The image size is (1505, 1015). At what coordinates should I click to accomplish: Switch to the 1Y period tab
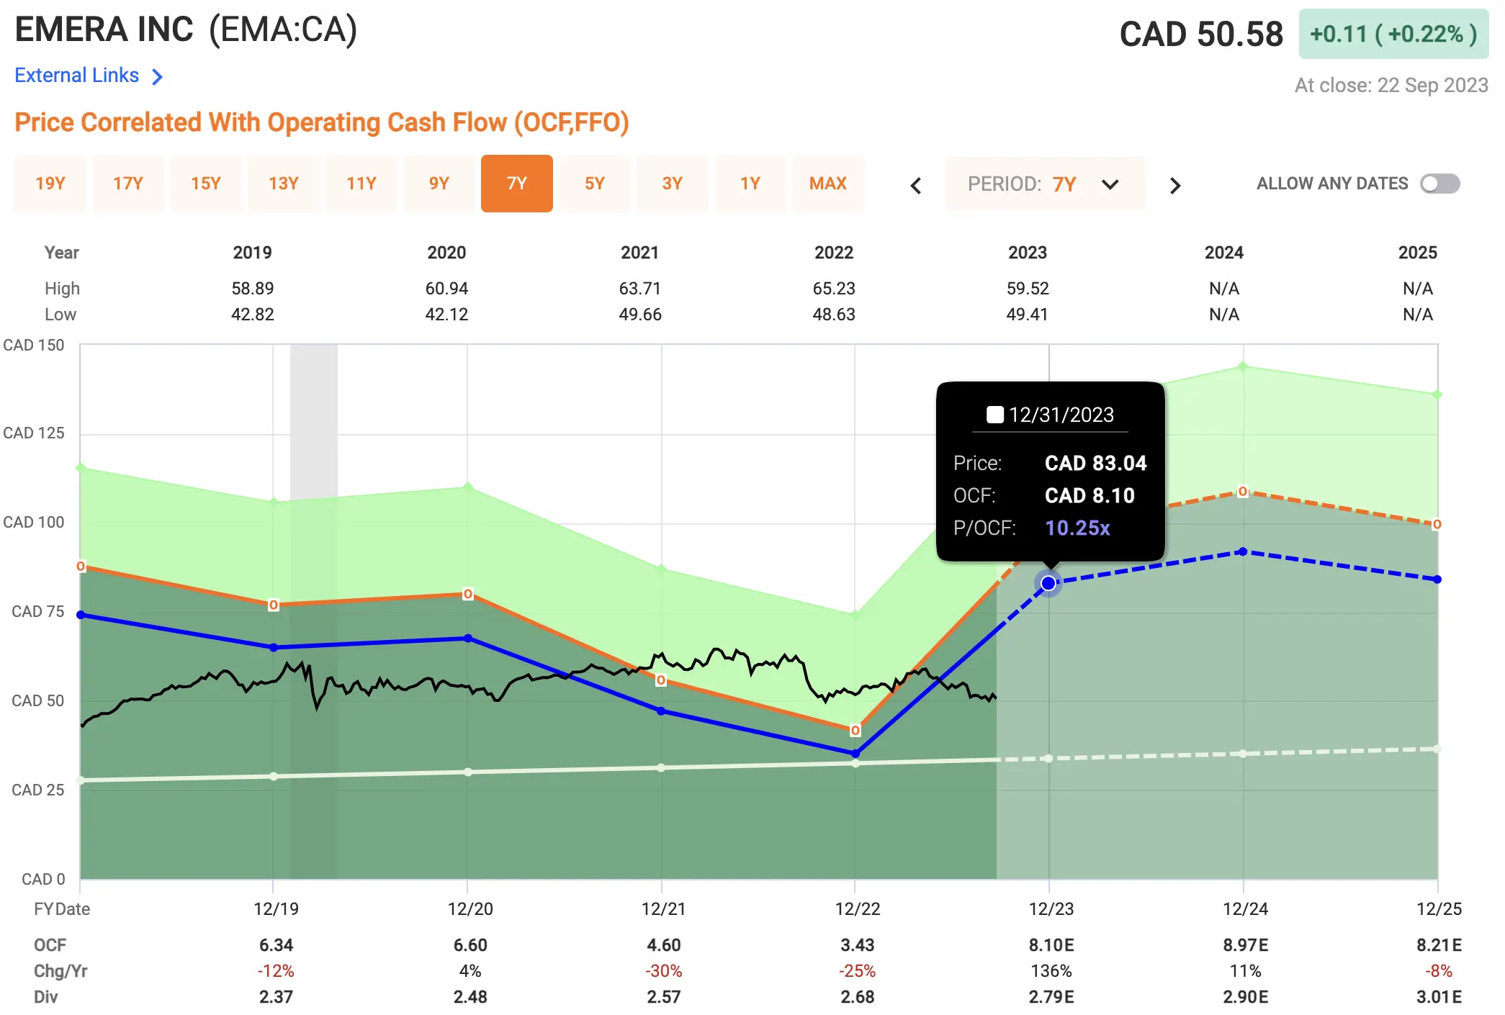(x=750, y=184)
